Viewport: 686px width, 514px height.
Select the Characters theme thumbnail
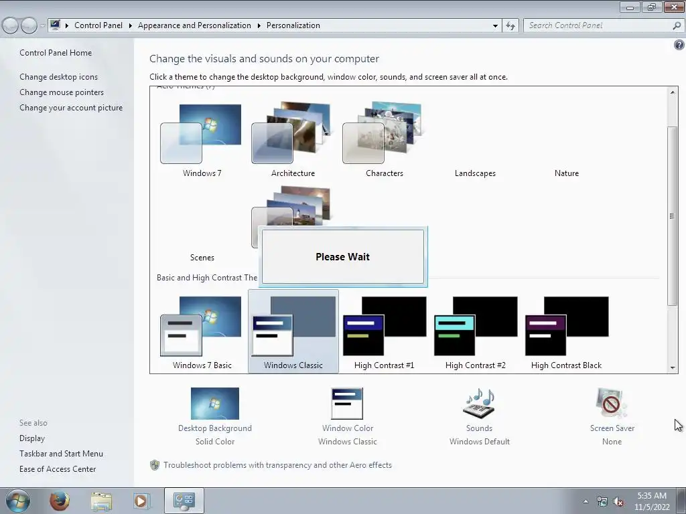382,133
